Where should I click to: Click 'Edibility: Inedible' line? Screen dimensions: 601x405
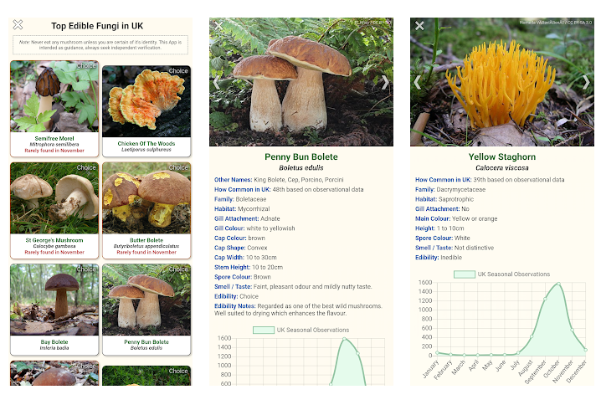point(439,258)
